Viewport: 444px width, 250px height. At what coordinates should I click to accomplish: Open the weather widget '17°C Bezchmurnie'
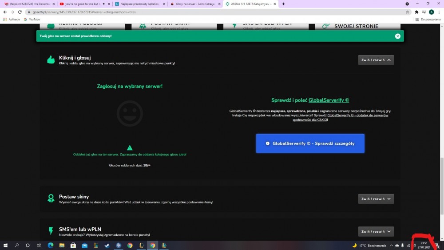(369, 246)
